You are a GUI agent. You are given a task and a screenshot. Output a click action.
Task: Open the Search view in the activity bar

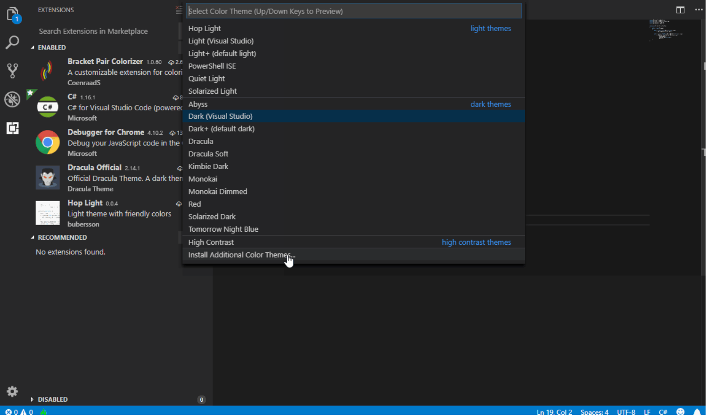[12, 42]
